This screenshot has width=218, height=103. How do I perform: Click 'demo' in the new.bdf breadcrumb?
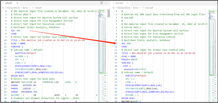[x=136, y=8]
